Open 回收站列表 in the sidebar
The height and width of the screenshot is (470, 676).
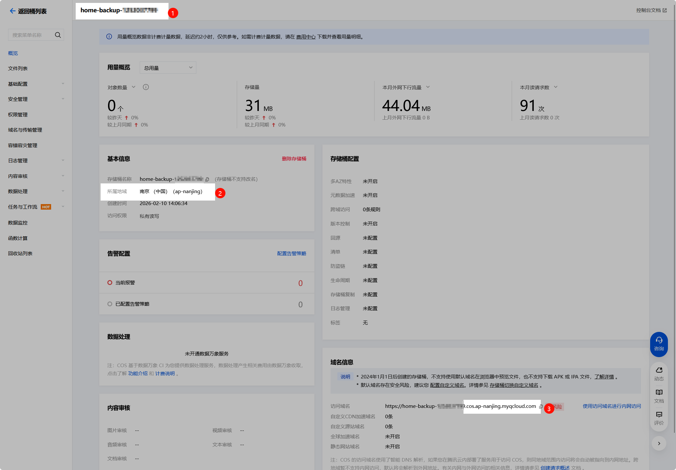click(x=20, y=254)
